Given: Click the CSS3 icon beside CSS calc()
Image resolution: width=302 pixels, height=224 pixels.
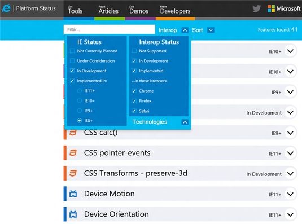Looking at the screenshot, I should coord(73,133).
